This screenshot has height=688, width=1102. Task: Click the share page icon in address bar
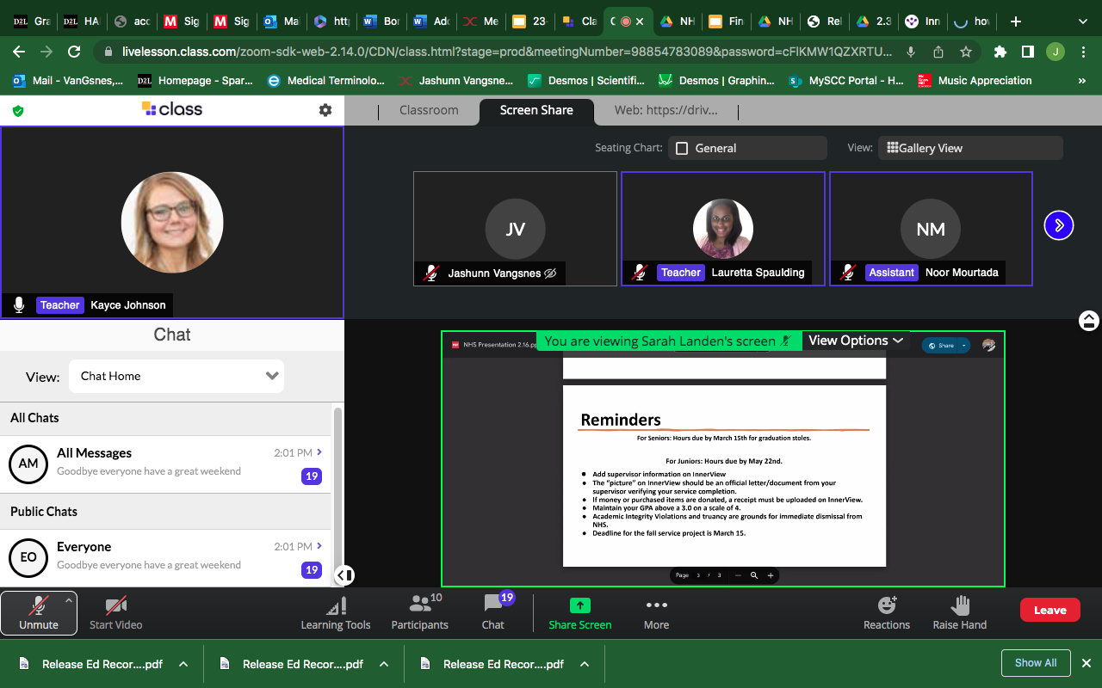[x=938, y=52]
